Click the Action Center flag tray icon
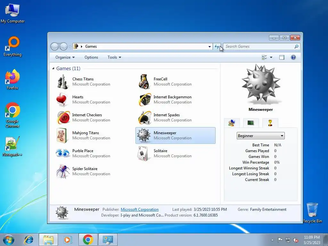Viewport: 328px width, 246px height. (280, 240)
